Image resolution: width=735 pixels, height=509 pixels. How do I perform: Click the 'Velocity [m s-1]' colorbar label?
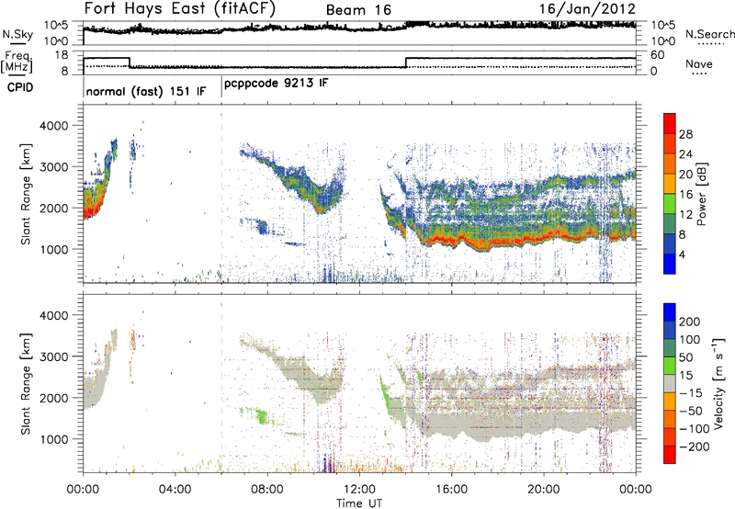click(x=718, y=383)
